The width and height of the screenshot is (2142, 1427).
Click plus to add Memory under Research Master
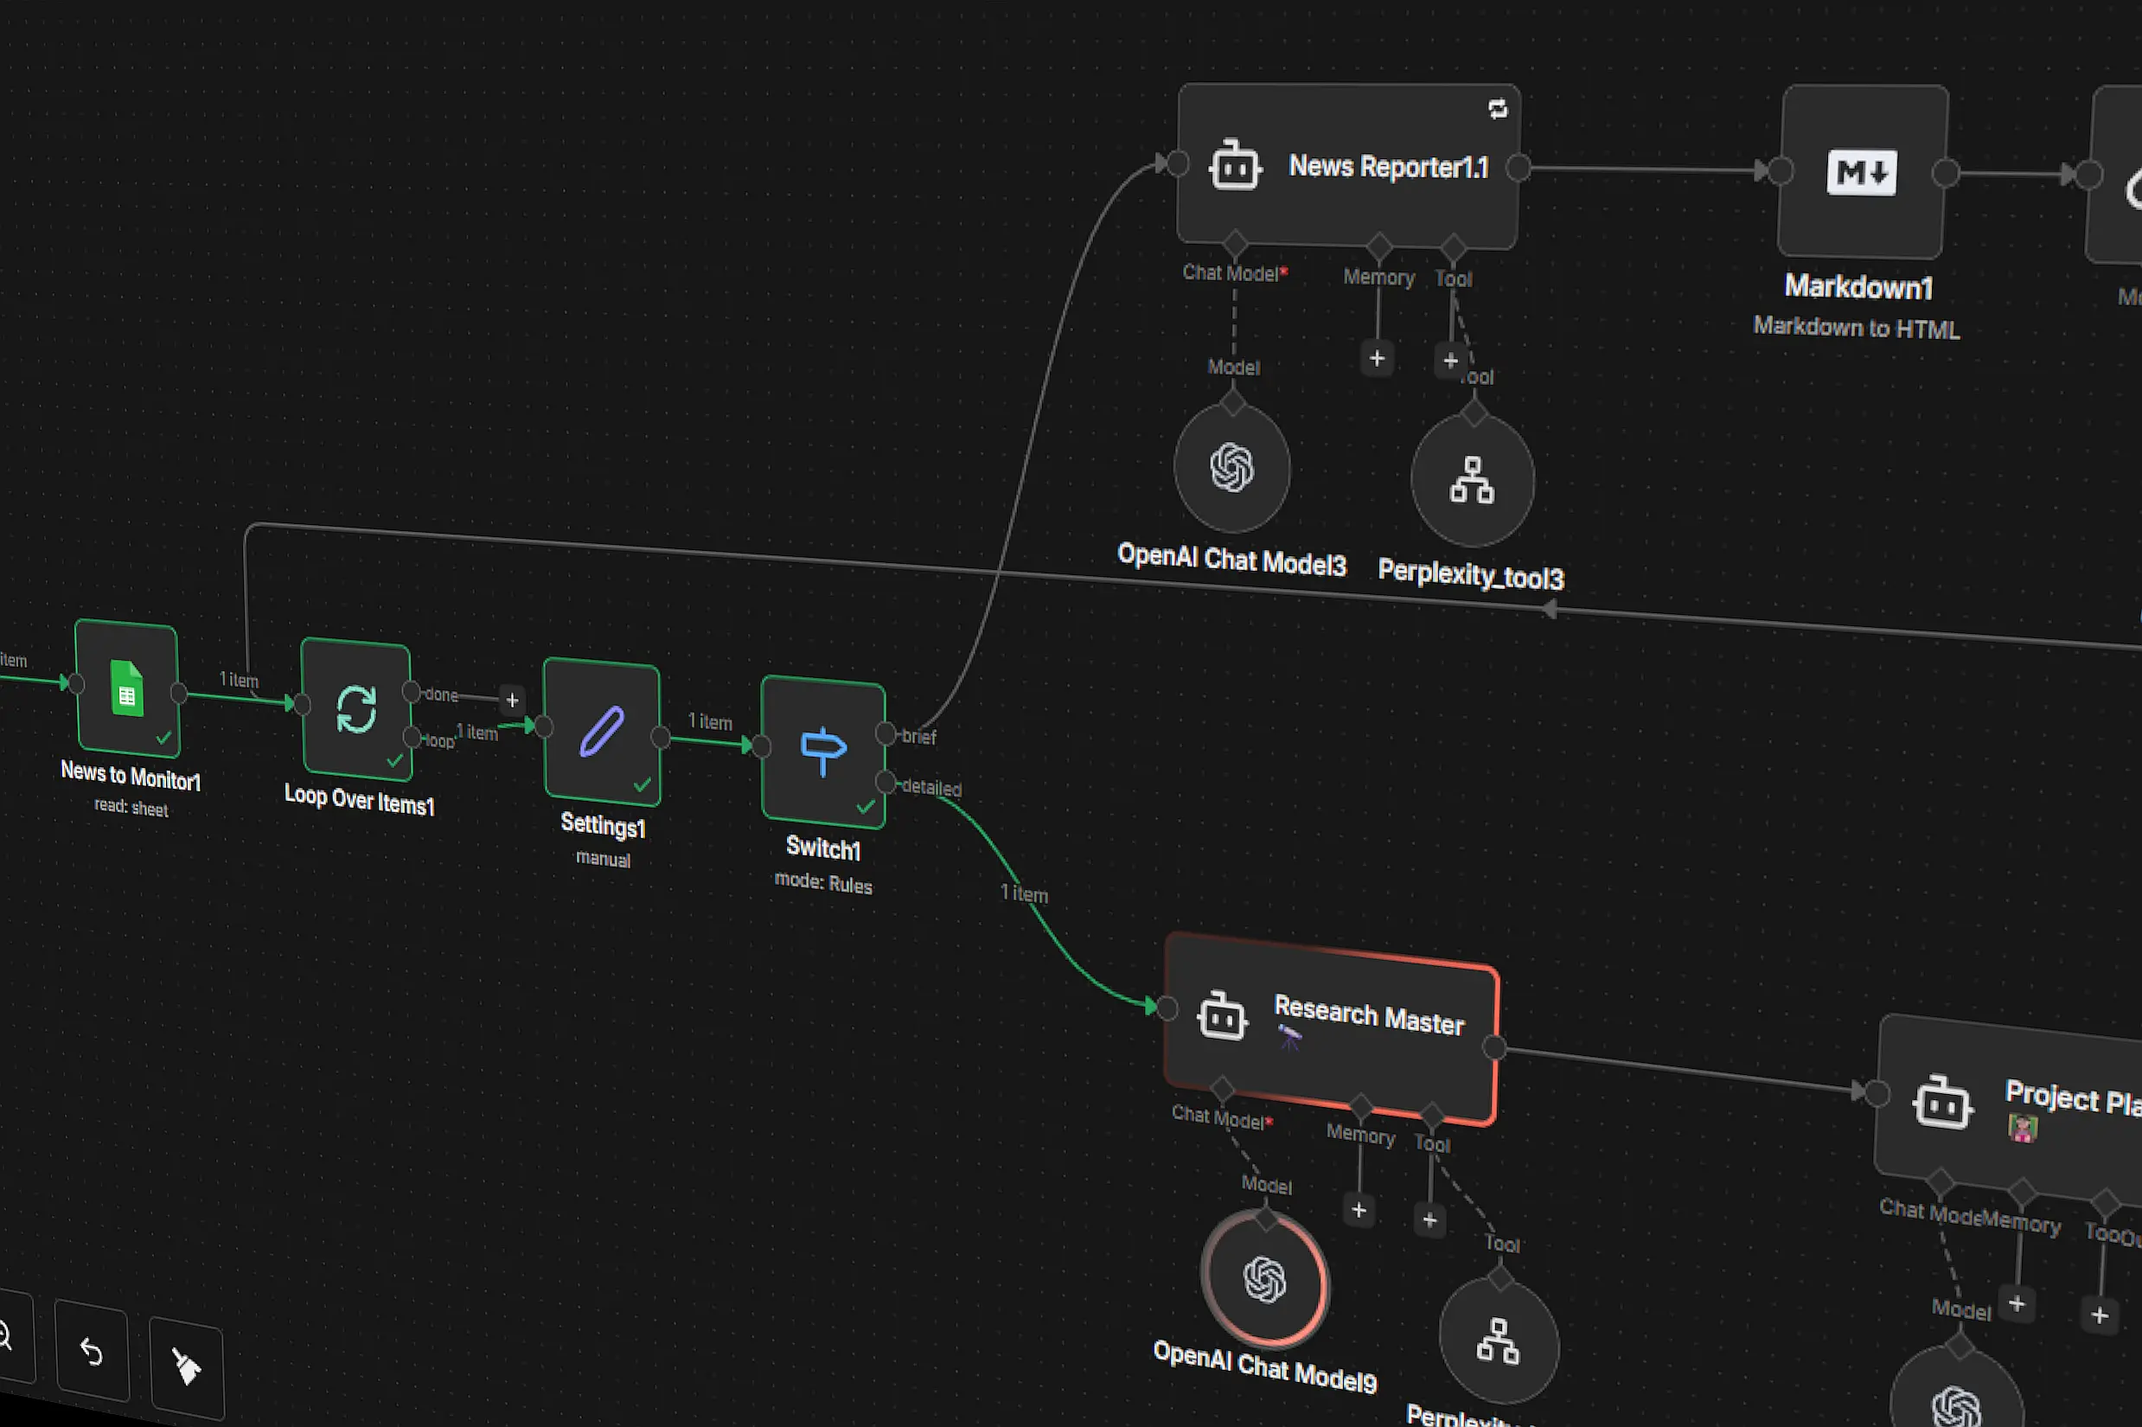1359,1210
